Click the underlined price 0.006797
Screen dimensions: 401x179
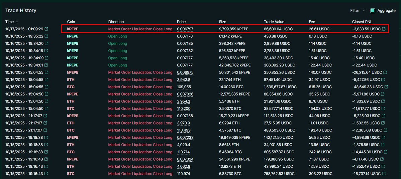click(185, 29)
